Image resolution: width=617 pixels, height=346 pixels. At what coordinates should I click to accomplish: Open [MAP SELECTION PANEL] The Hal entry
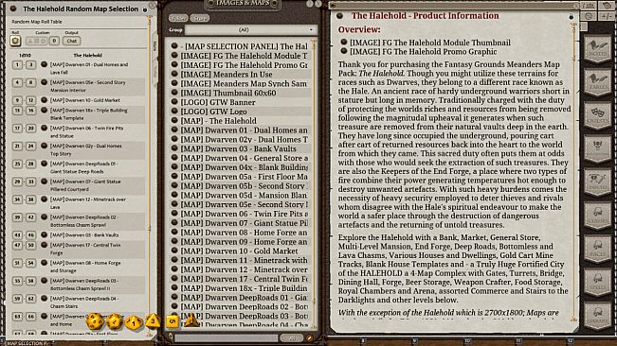(x=240, y=46)
